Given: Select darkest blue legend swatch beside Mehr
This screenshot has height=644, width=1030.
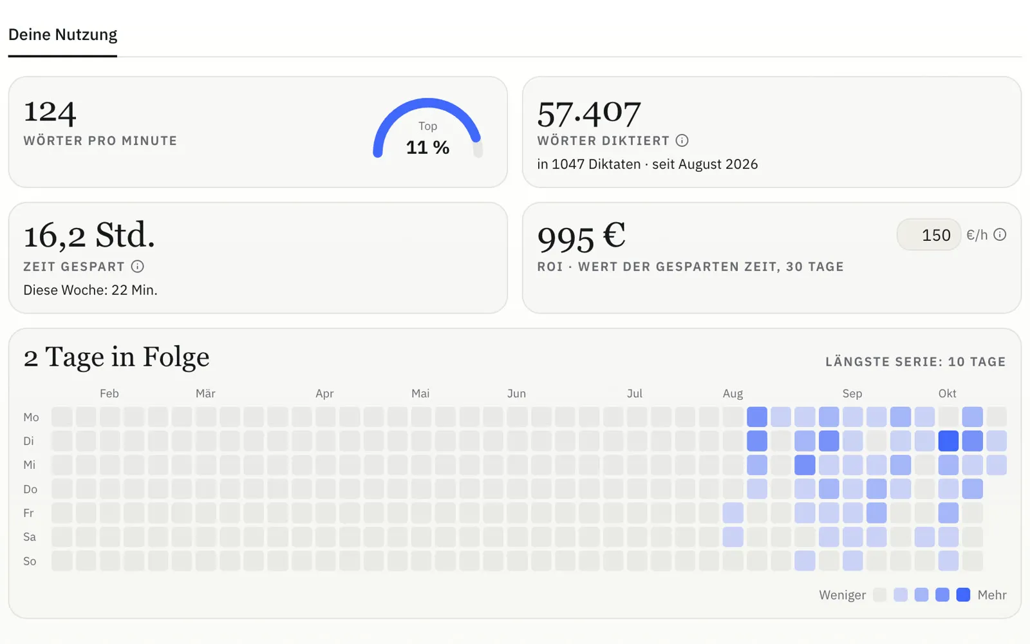Looking at the screenshot, I should point(963,595).
